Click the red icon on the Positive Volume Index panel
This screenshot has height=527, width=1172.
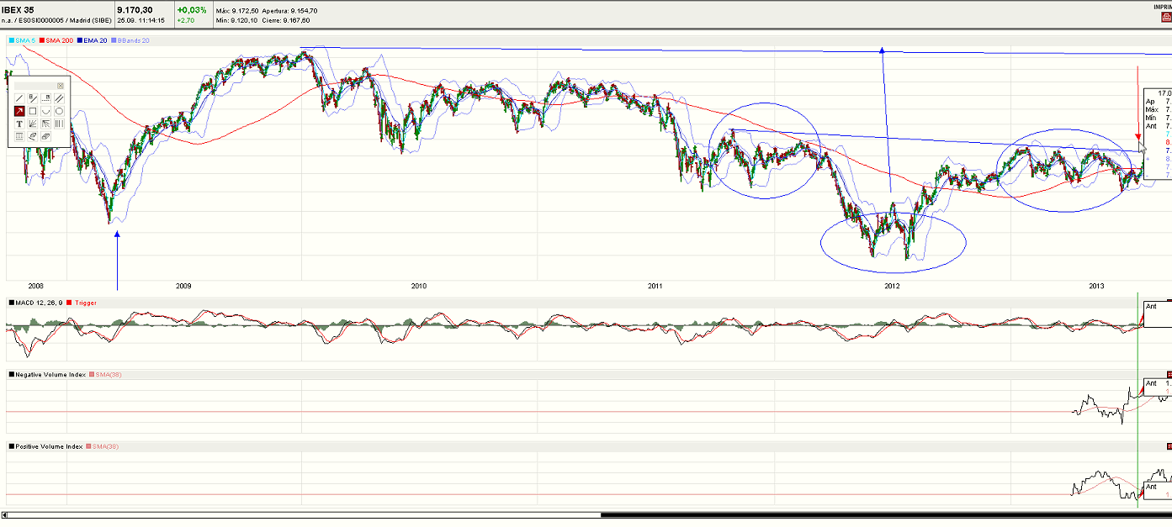pyautogui.click(x=1169, y=446)
